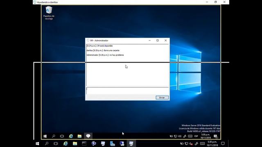262x147 pixels.
Task: Click ESP input language indicator in the remote desktop tray
Action: [x=196, y=136]
